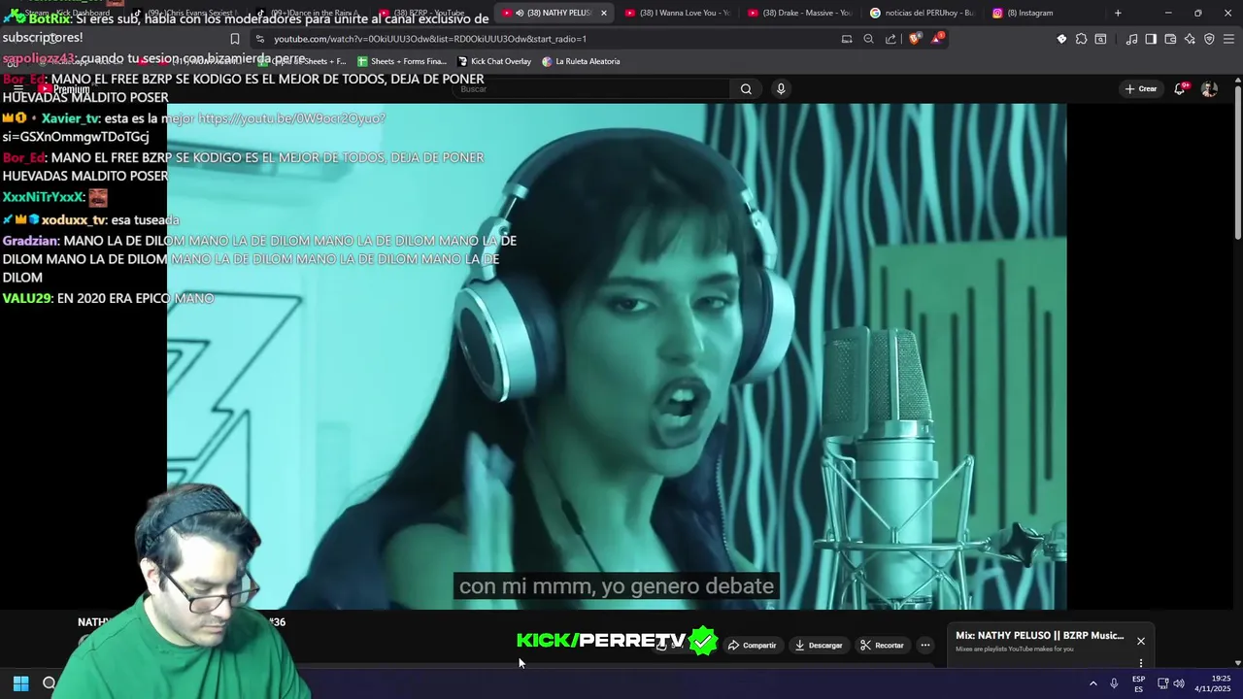Open the Windows Start menu

pyautogui.click(x=20, y=683)
